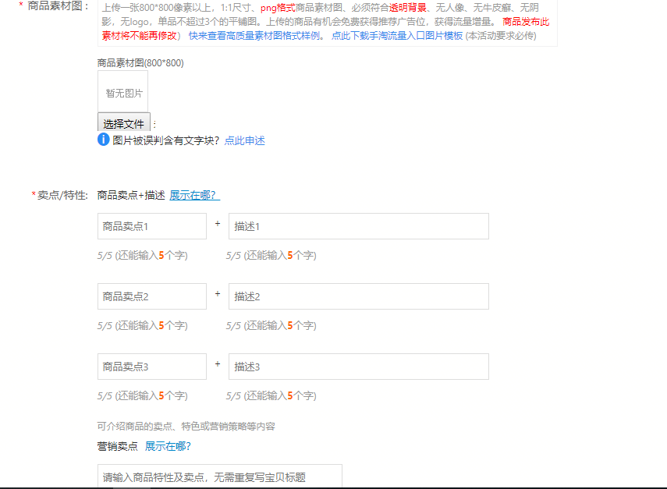Focus the 描述1 input field
Screen dimensions: 667x489
coord(359,226)
